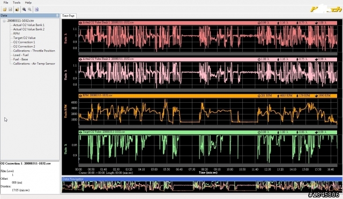
Task: Open the File menu
Action: (6, 3)
